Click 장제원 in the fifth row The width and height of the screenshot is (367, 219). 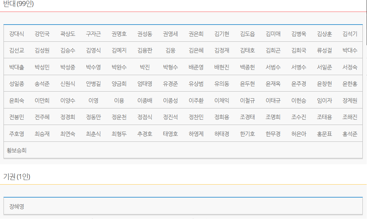click(350, 101)
